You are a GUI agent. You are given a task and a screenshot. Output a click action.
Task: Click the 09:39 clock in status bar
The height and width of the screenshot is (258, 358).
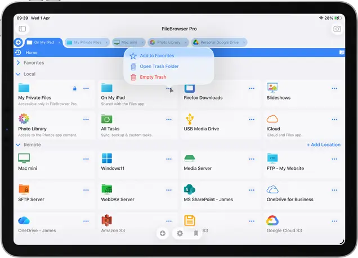[23, 18]
